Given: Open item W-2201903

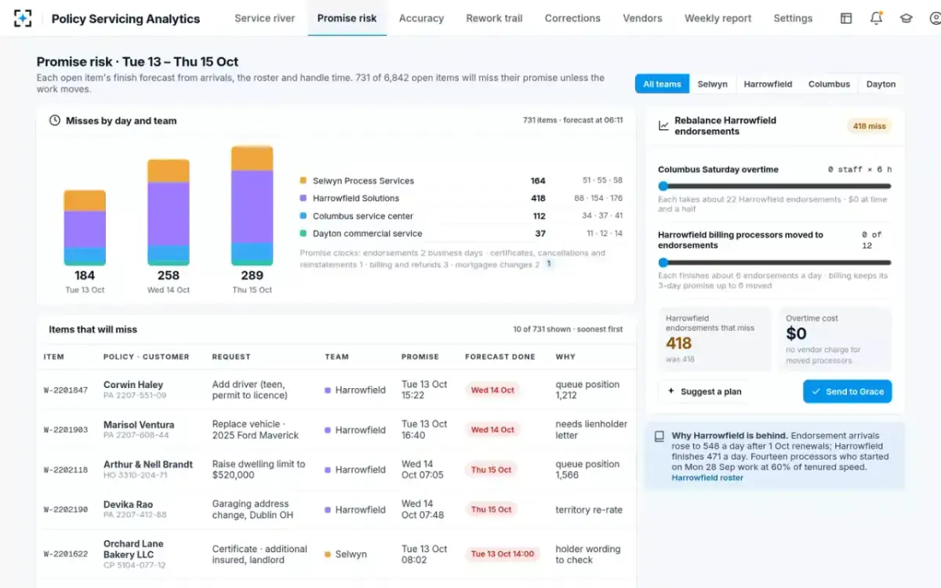Looking at the screenshot, I should coord(65,430).
